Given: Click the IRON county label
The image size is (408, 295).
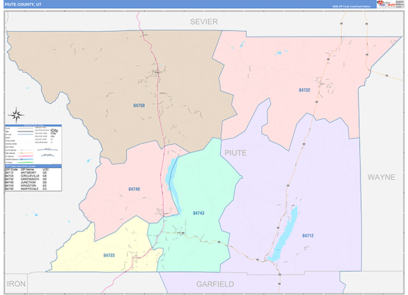Looking at the screenshot, I should (x=16, y=284).
